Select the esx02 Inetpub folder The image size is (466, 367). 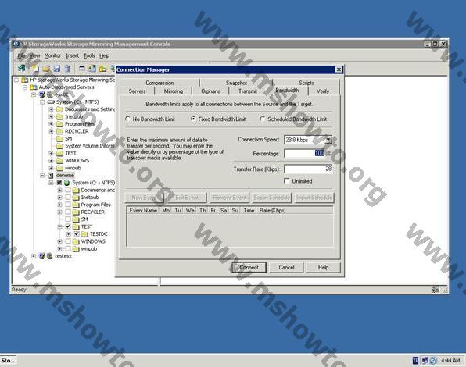[x=73, y=116]
